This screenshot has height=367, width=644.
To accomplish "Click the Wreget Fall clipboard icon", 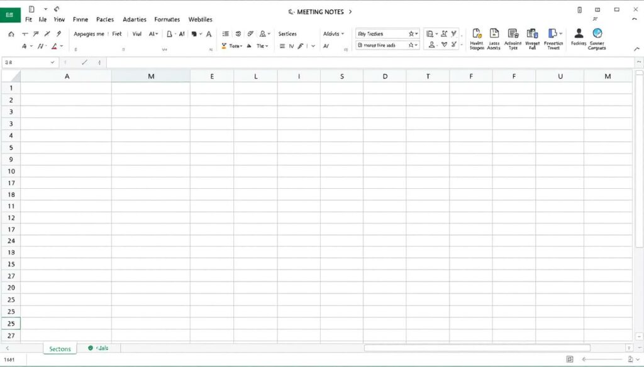I will coord(532,39).
